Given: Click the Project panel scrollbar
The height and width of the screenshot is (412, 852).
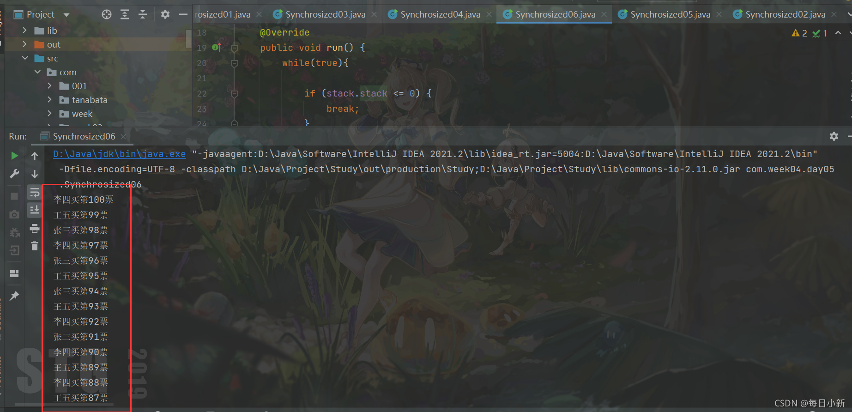Looking at the screenshot, I should click(188, 39).
